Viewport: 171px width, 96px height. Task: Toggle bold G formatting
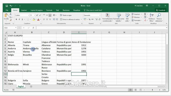[16, 19]
